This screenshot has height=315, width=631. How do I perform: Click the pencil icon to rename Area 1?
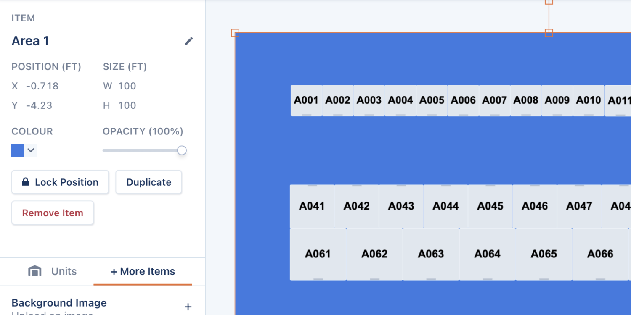(188, 41)
